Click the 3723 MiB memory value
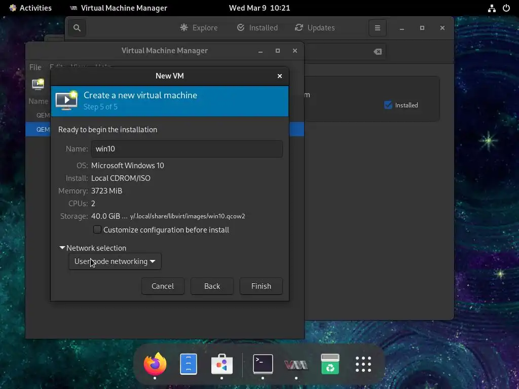Viewport: 519px width, 389px height. coord(106,191)
